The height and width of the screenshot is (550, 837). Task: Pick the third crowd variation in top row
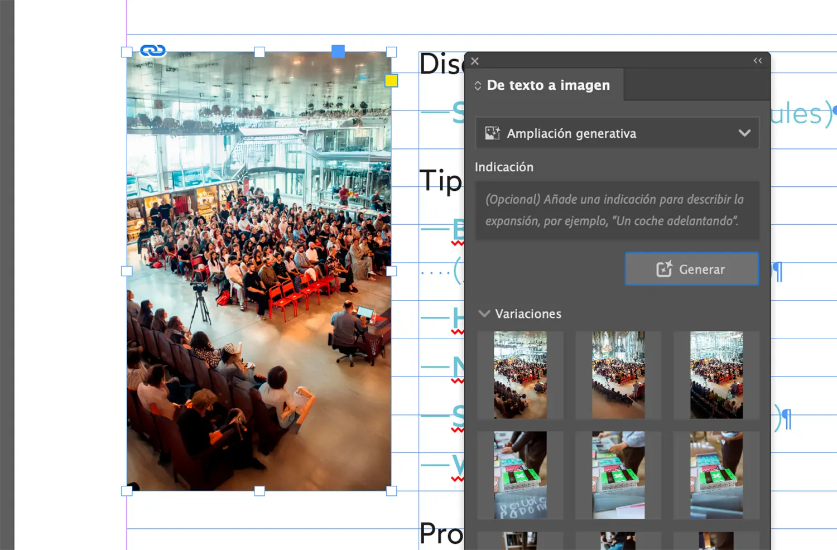point(716,375)
